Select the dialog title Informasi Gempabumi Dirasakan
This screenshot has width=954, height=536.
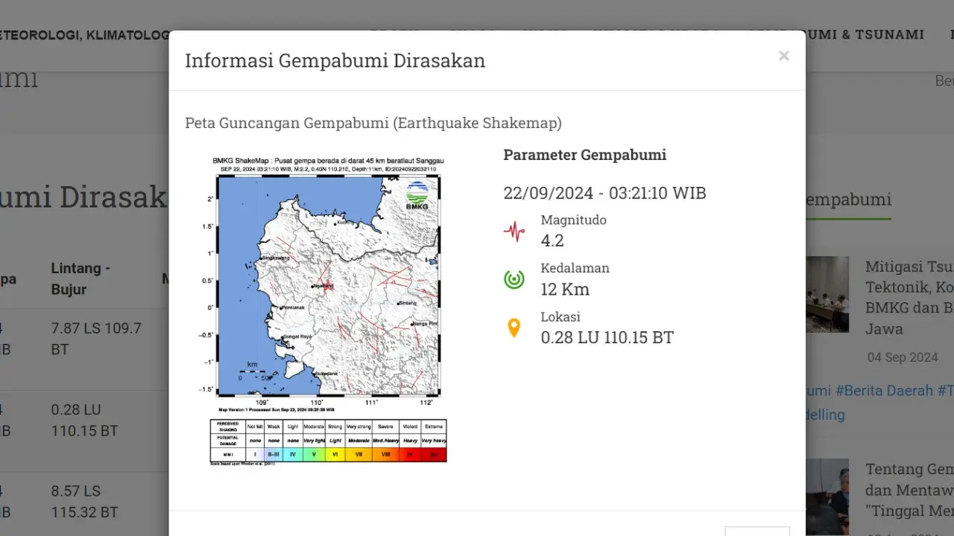(x=335, y=60)
